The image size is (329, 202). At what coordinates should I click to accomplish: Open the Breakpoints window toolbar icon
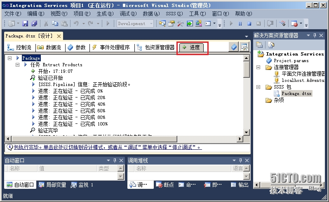tap(294, 23)
